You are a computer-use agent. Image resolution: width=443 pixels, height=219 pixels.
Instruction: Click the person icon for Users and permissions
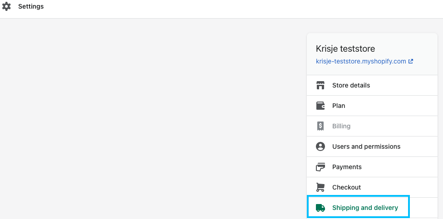pyautogui.click(x=320, y=146)
